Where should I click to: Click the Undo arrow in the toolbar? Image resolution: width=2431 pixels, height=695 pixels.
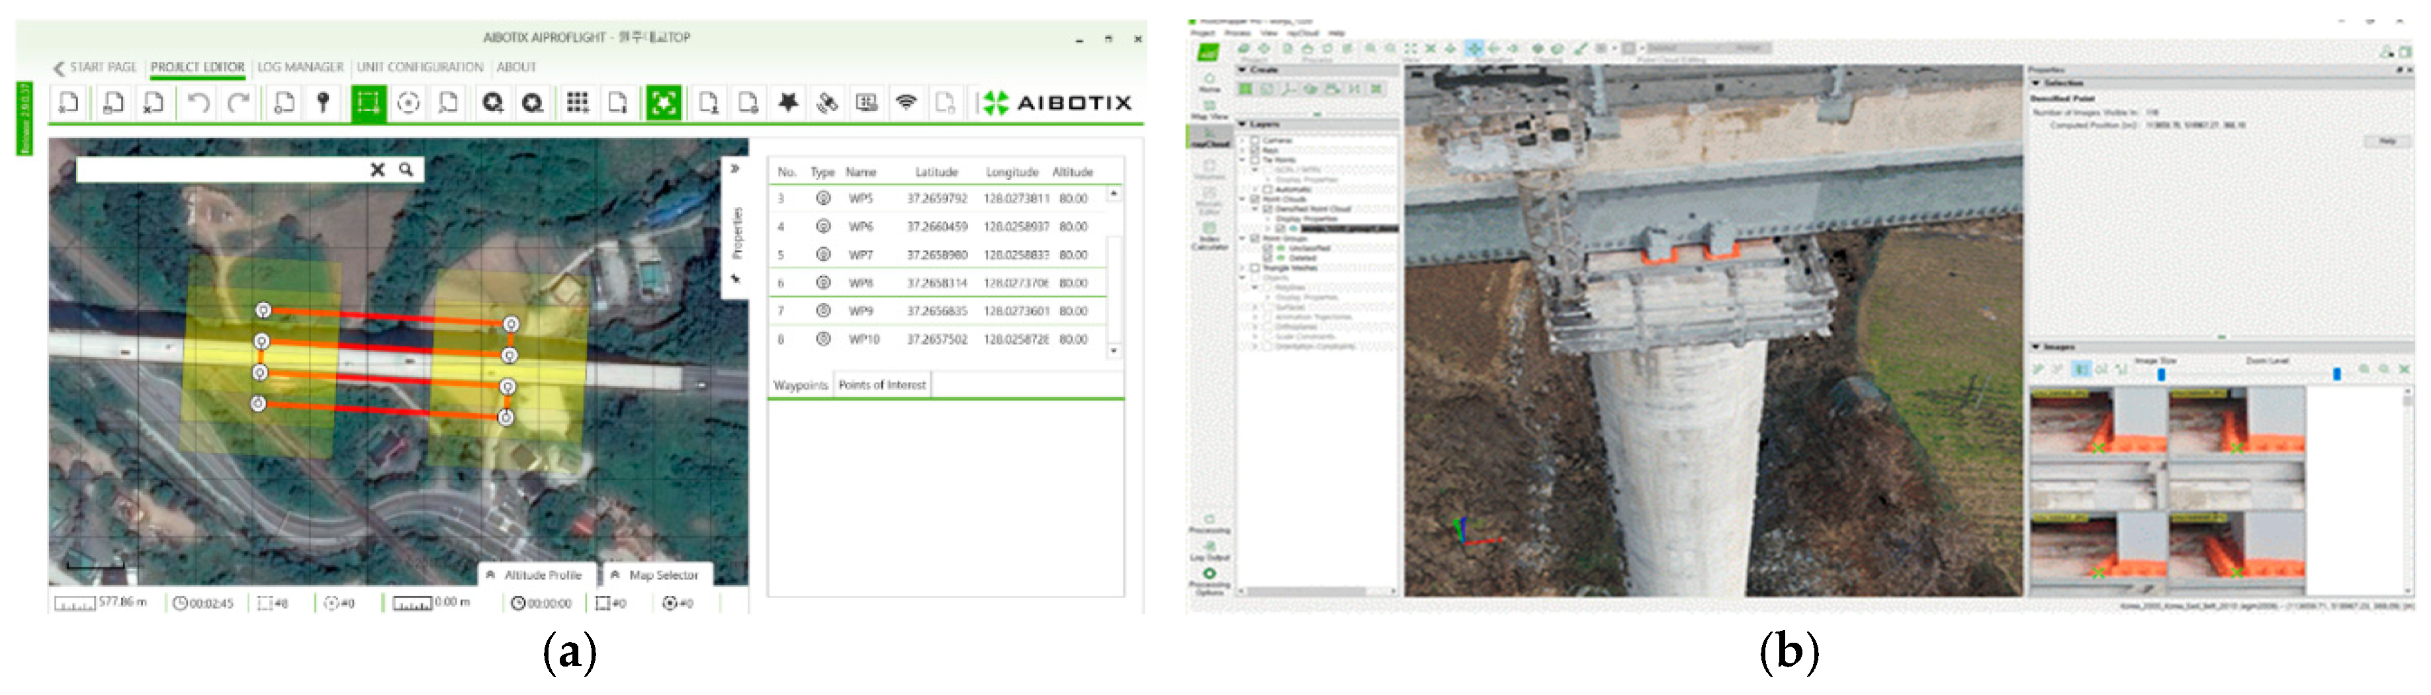point(199,102)
